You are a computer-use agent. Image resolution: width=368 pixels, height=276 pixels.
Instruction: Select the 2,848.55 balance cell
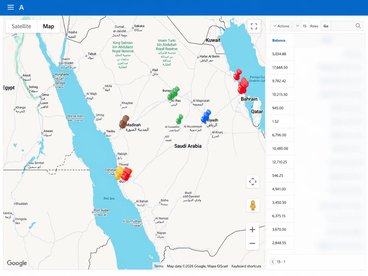(x=280, y=243)
